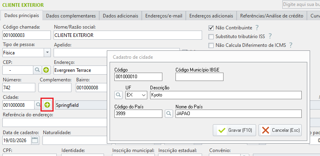Viewport: 320px width, 156px height.
Task: Click help icon beside Não Calcula Diferimento
Action: (x=291, y=45)
